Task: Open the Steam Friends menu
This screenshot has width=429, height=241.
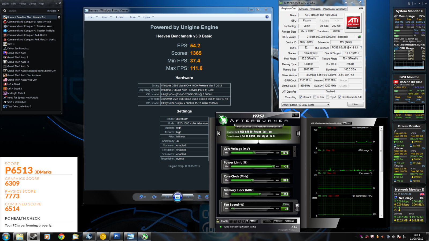Action: point(22,3)
